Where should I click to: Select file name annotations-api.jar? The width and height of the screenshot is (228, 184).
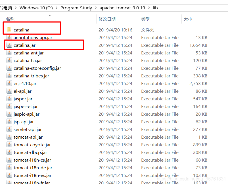click(x=33, y=38)
